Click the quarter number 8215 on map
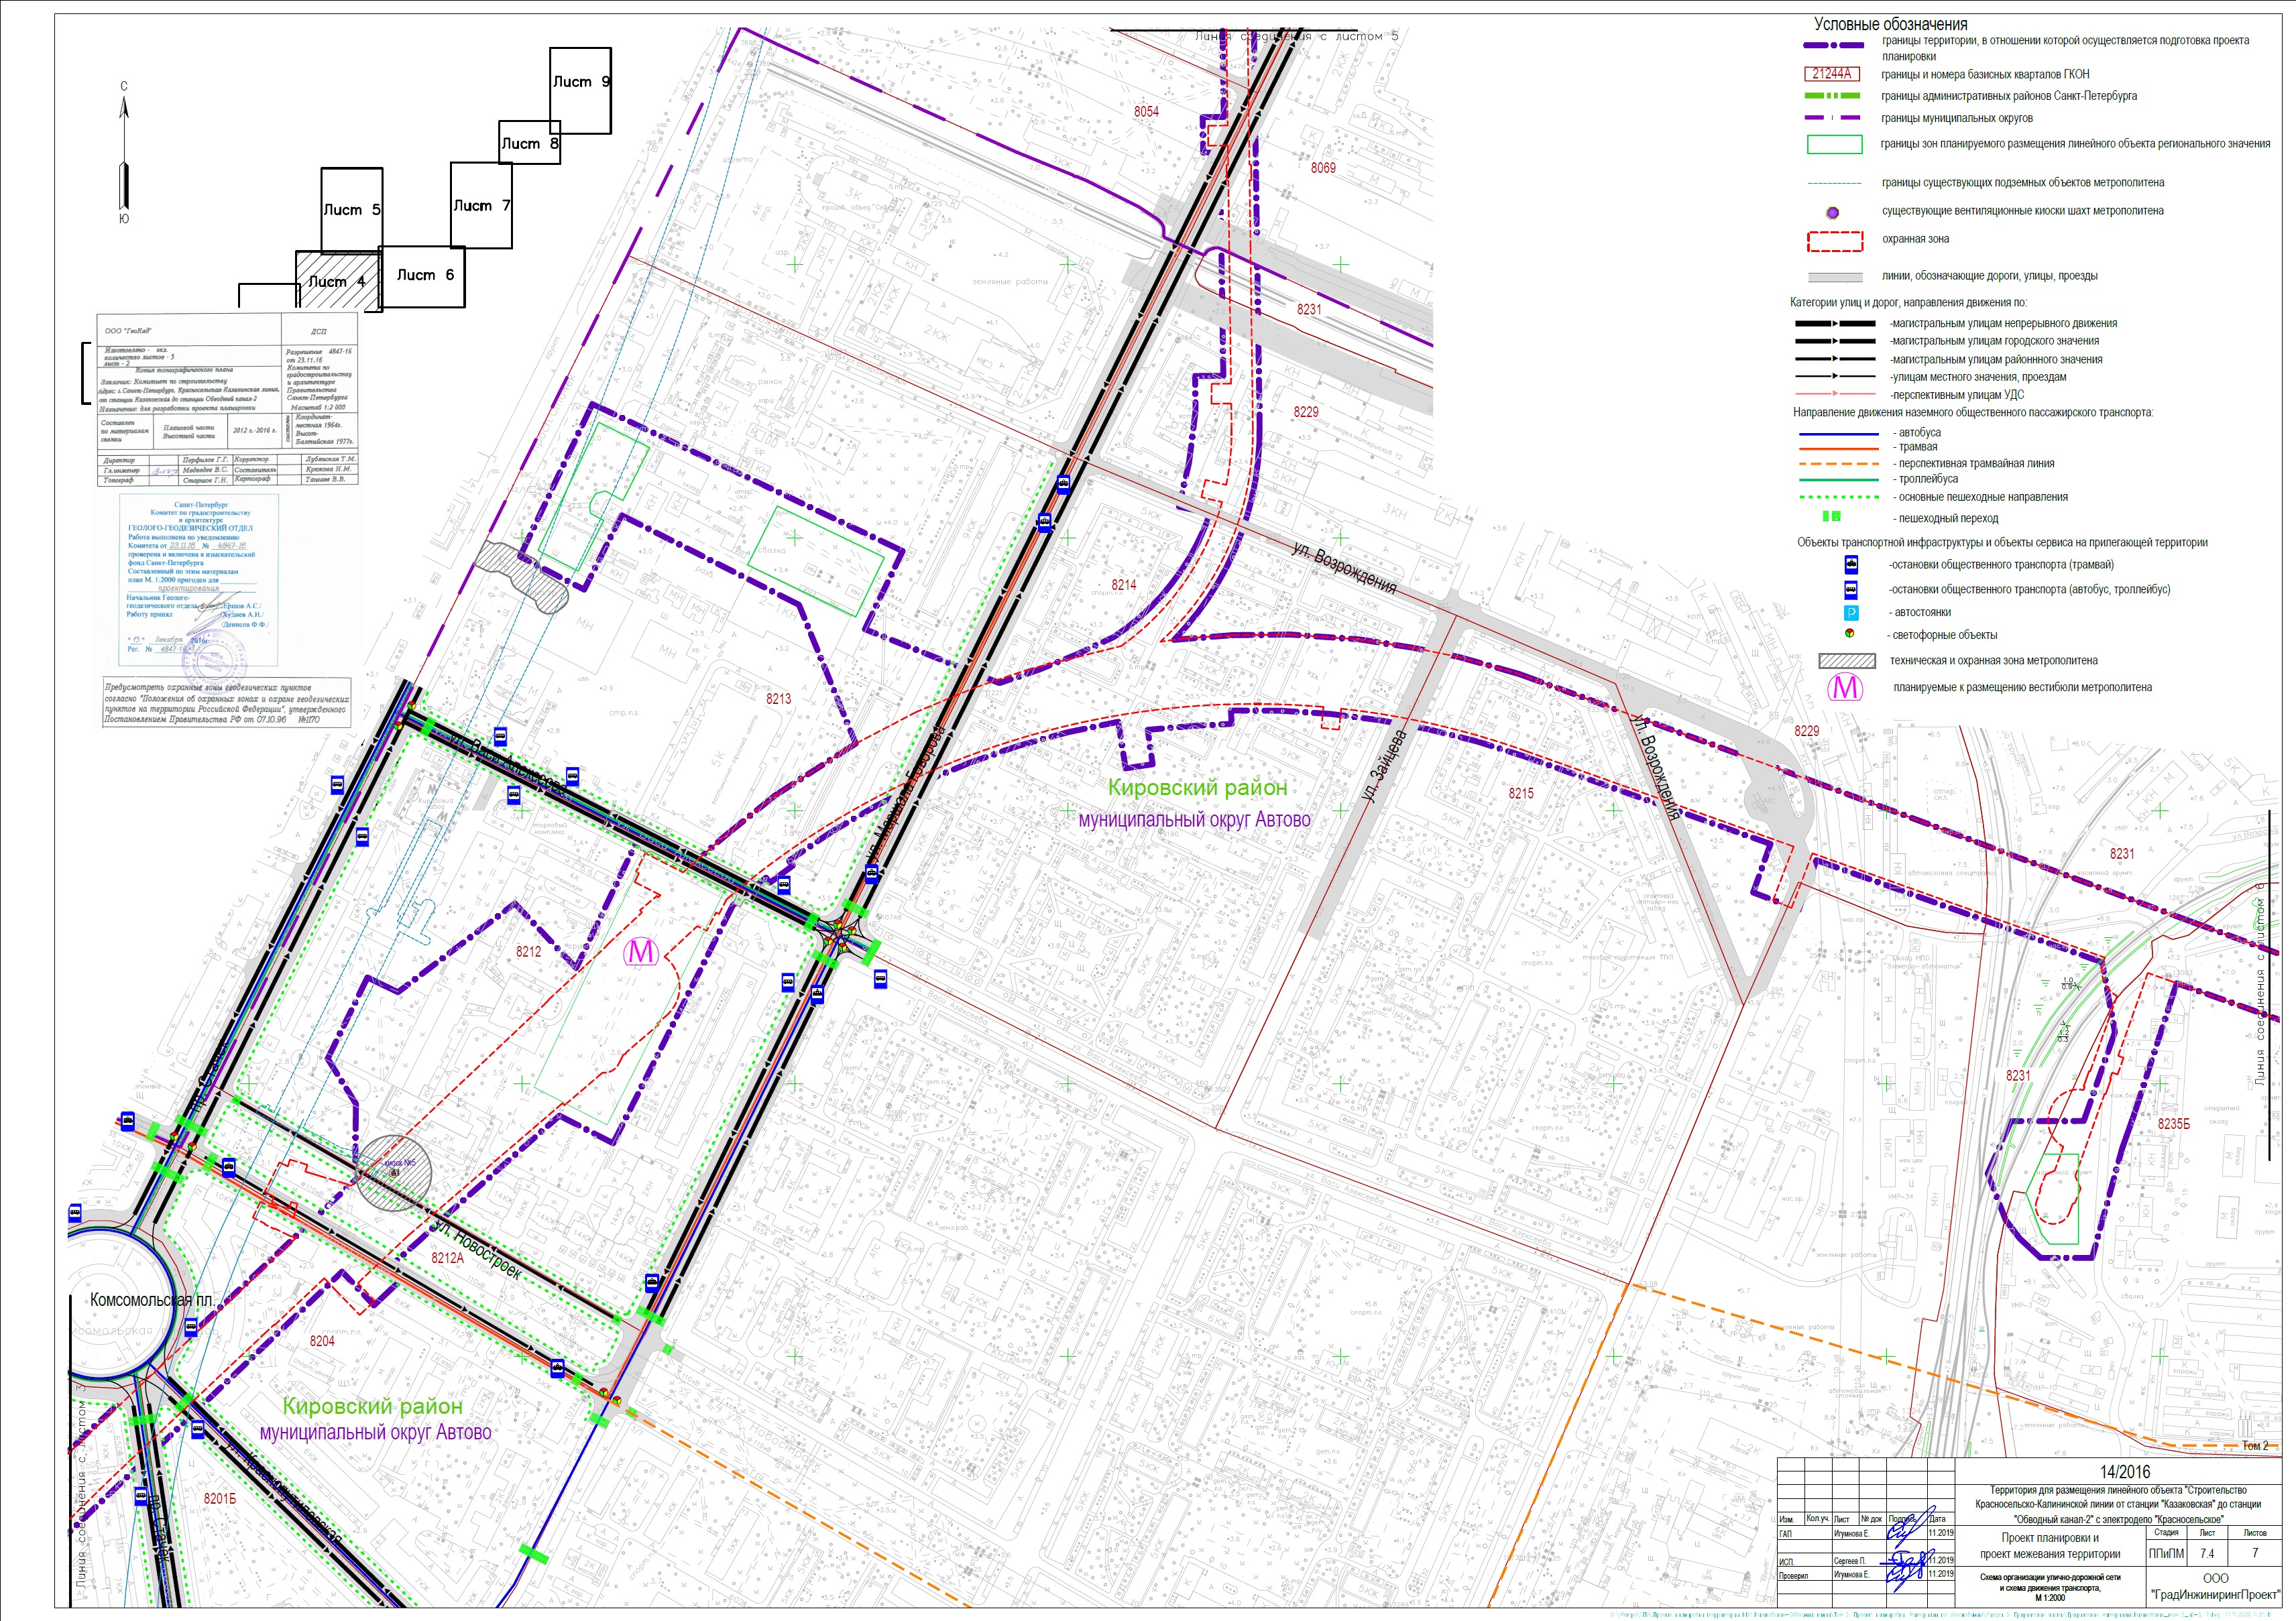The width and height of the screenshot is (2296, 1621). tap(1520, 793)
